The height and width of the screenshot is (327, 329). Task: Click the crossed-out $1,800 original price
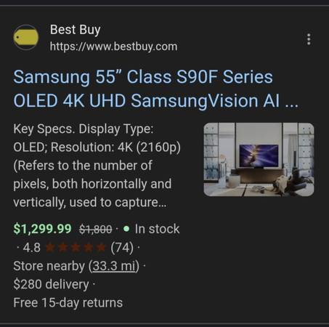click(96, 229)
